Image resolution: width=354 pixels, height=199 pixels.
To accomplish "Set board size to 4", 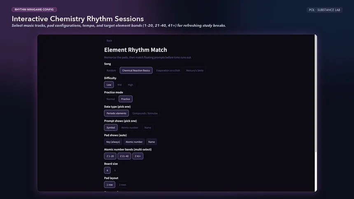I will pos(107,170).
